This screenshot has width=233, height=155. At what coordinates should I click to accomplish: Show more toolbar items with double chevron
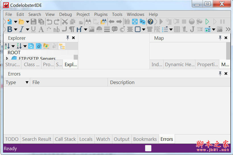click(228, 29)
